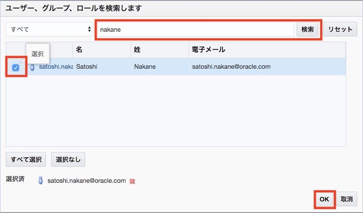Image resolution: width=363 pixels, height=213 pixels.
Task: Click the user icon beside 選択済
Action: (41, 180)
